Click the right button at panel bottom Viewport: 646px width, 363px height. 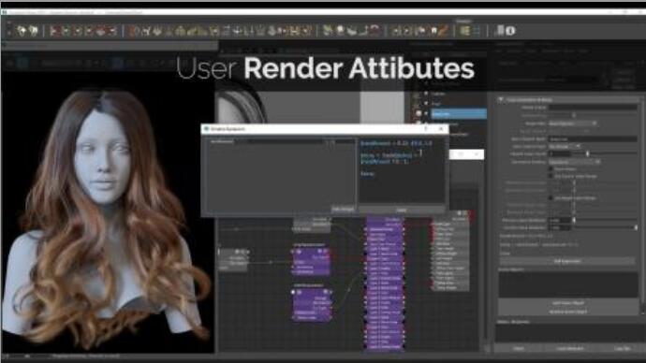pyautogui.click(x=622, y=349)
